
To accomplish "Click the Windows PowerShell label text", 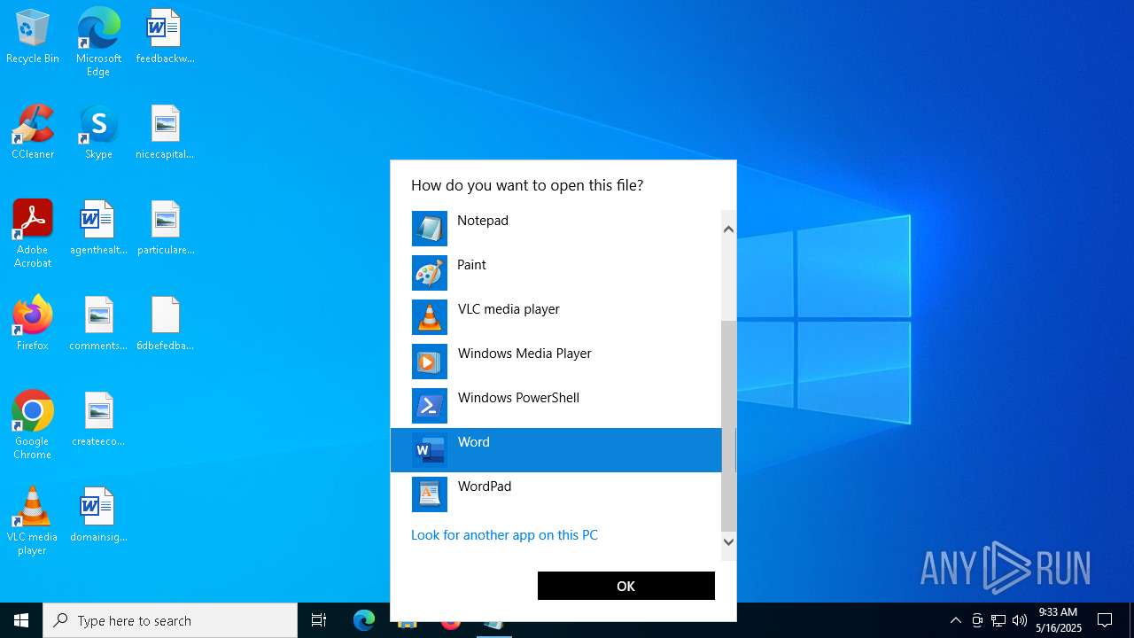I will (x=518, y=398).
